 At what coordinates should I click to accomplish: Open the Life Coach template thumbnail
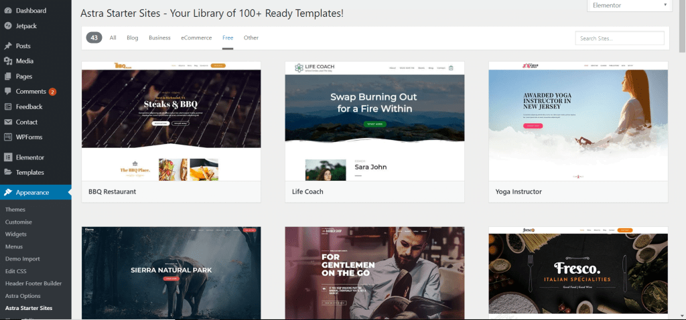point(374,121)
